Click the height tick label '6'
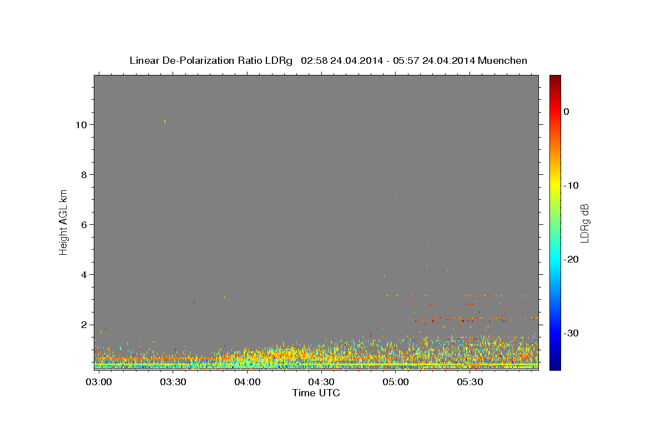Viewport: 666px width, 444px height. [85, 225]
